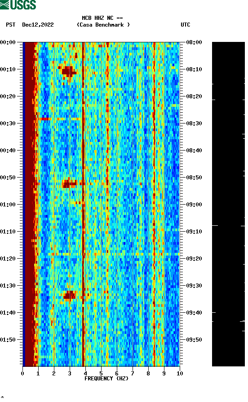
Task: Click the 00:20 PST time label
Action: (x=8, y=96)
